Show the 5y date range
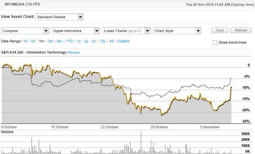This screenshot has width=255, height=154. click(x=94, y=41)
